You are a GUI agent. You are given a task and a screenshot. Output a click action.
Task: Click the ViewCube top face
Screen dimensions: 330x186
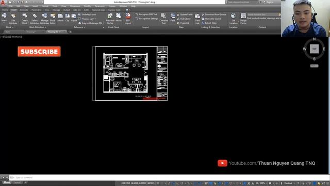314,49
